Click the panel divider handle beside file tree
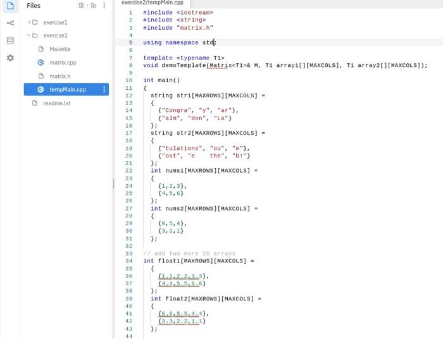The height and width of the screenshot is (339, 443). (113, 183)
